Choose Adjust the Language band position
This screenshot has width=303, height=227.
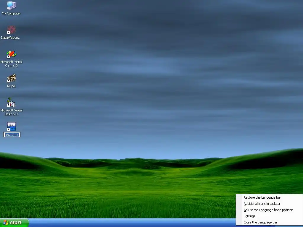tap(269, 210)
